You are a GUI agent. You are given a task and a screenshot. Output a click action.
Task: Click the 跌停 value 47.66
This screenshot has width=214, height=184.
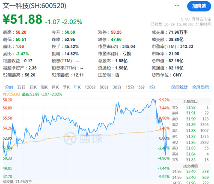(116, 40)
